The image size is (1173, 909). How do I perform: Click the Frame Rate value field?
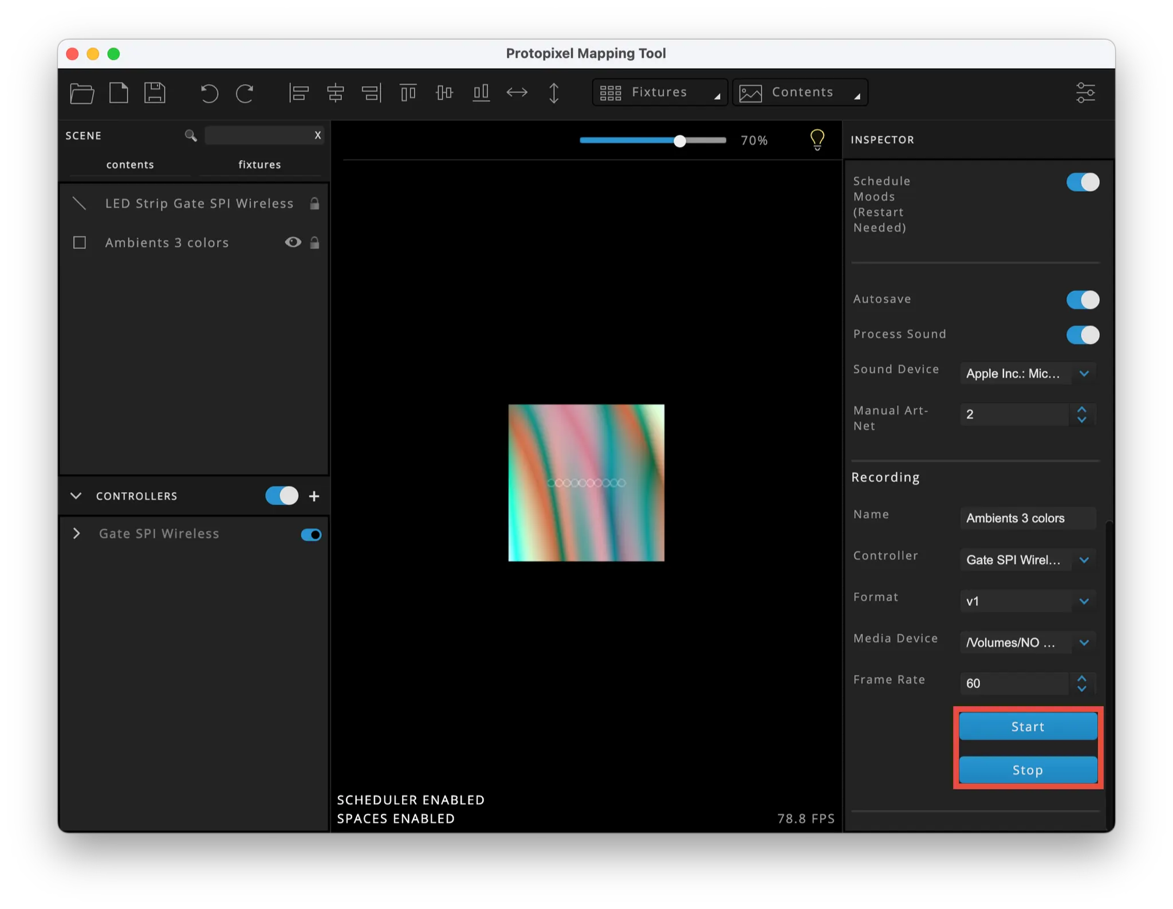coord(1014,683)
